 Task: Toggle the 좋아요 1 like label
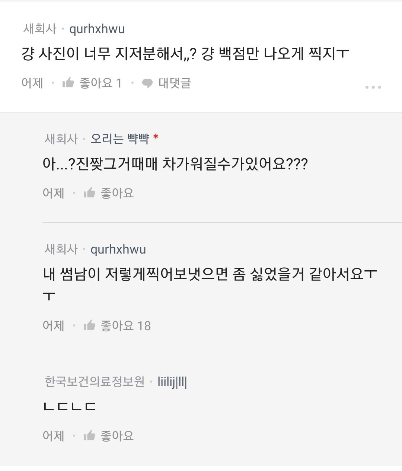[100, 83]
